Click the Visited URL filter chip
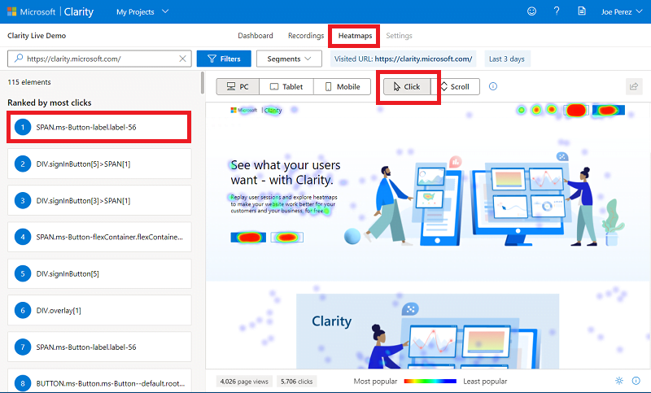Viewport: 651px width, 393px height. point(403,59)
